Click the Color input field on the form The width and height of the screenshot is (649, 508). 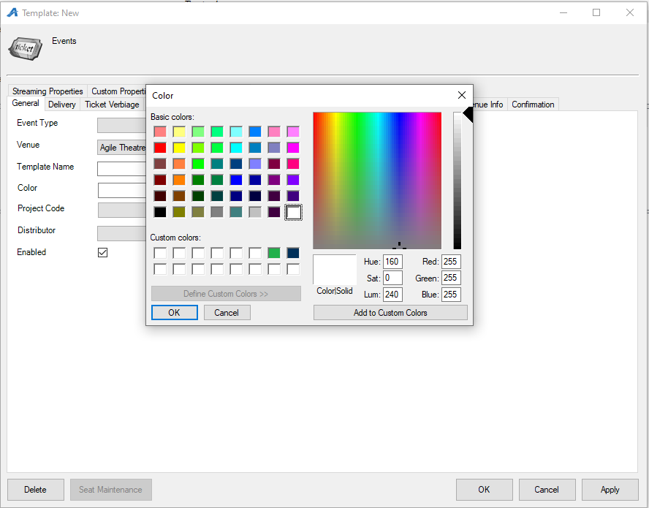tap(121, 191)
